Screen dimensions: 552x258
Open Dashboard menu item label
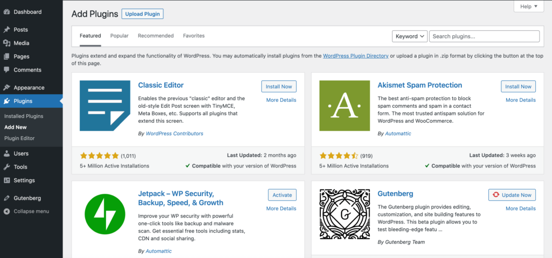tap(27, 12)
